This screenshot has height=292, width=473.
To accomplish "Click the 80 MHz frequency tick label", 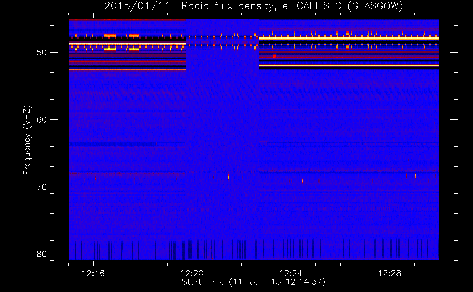I will coord(42,254).
